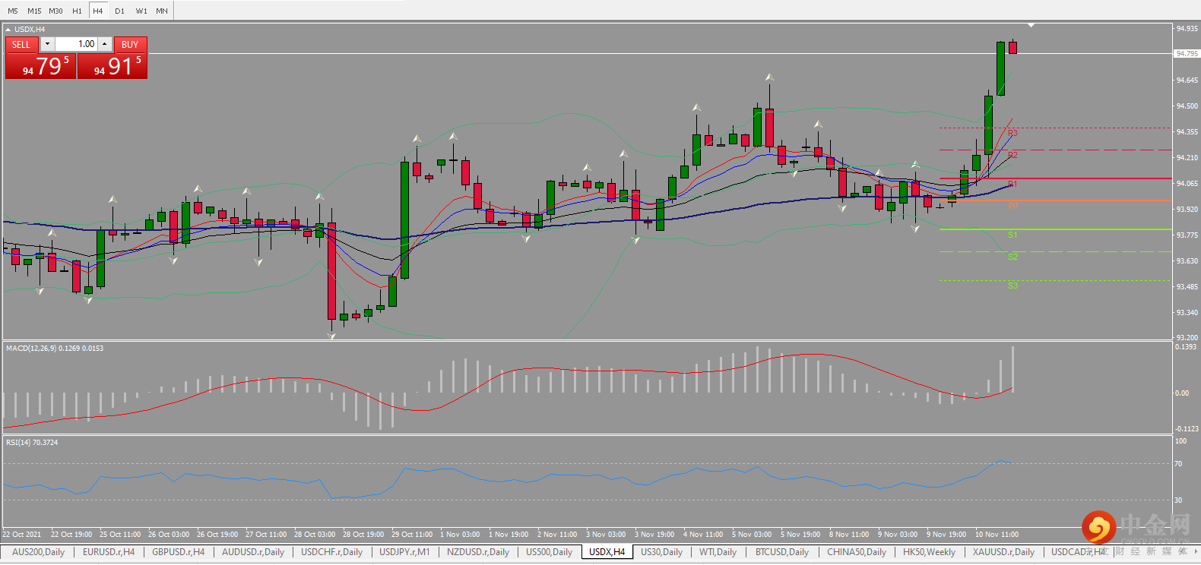The width and height of the screenshot is (1201, 565).
Task: Switch chart to the M15 timeframe
Action: (34, 11)
